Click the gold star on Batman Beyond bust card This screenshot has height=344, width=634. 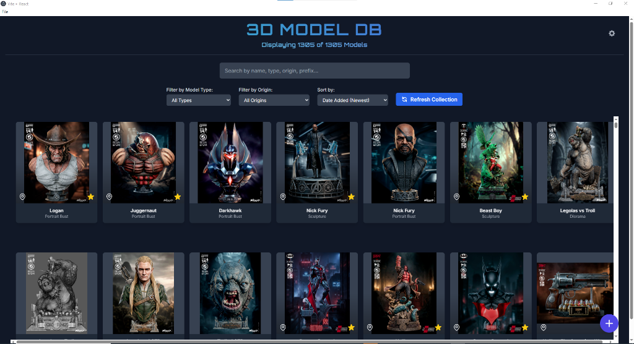pyautogui.click(x=525, y=327)
